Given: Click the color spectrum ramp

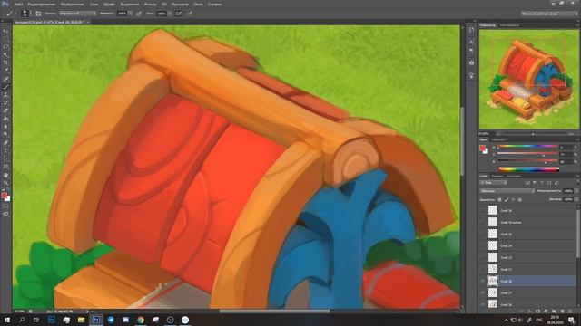Looking at the screenshot, I should click(x=528, y=169).
